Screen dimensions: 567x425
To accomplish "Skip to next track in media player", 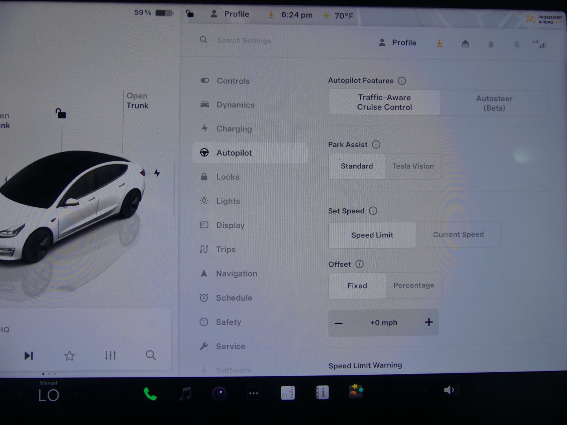I will (29, 356).
